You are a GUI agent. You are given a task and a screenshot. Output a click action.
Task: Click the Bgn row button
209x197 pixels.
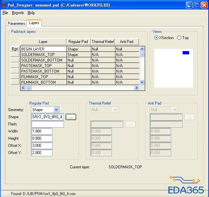pyautogui.click(x=15, y=49)
